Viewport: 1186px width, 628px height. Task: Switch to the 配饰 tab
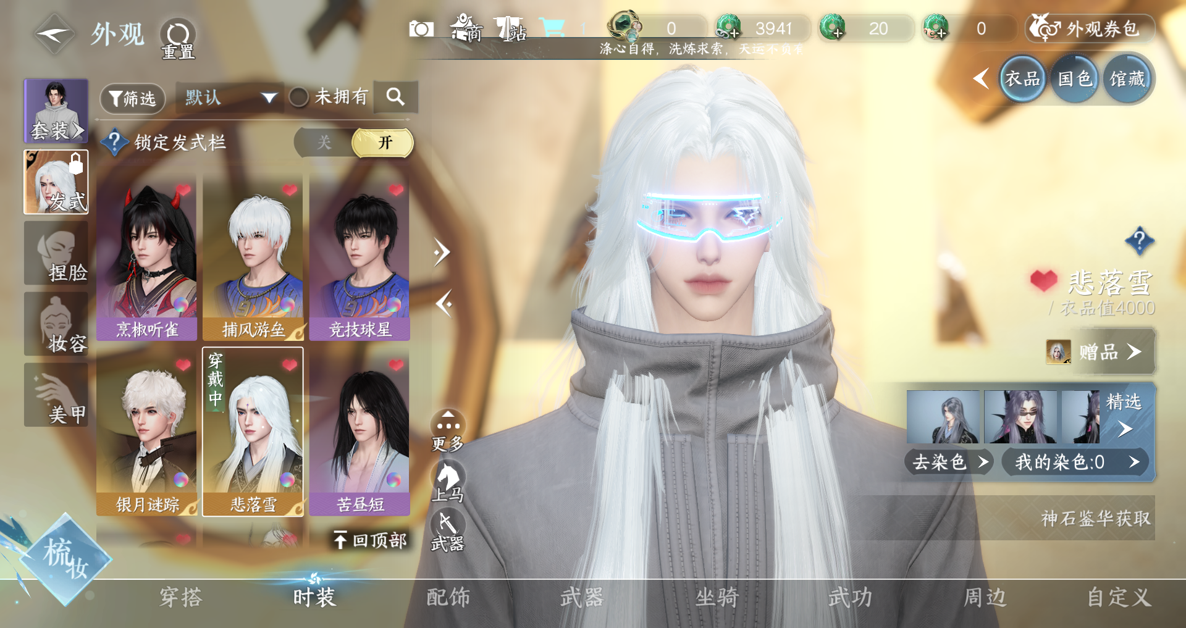(x=448, y=597)
